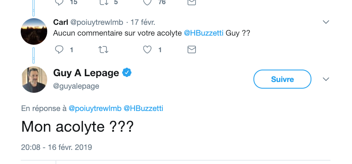Reply to Carl's tweet via comment icon
352x164 pixels.
click(x=59, y=50)
